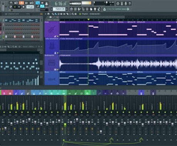The height and width of the screenshot is (146, 177).
Task: Click the Playlist Underworld title breadcrumb
Action: coord(91,14)
